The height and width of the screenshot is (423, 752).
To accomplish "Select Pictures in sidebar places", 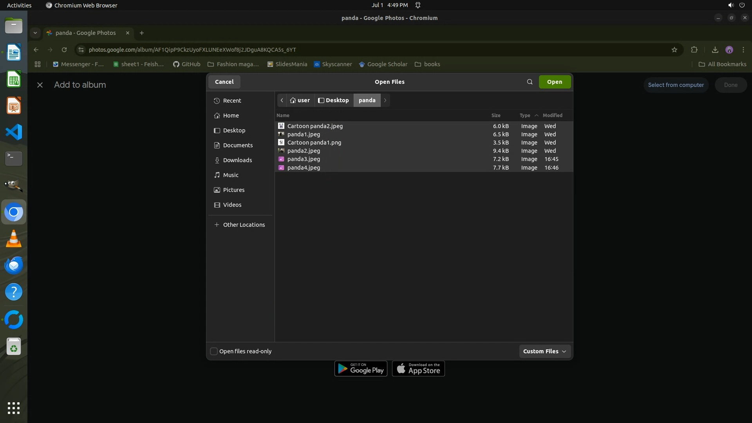I will pos(233,190).
